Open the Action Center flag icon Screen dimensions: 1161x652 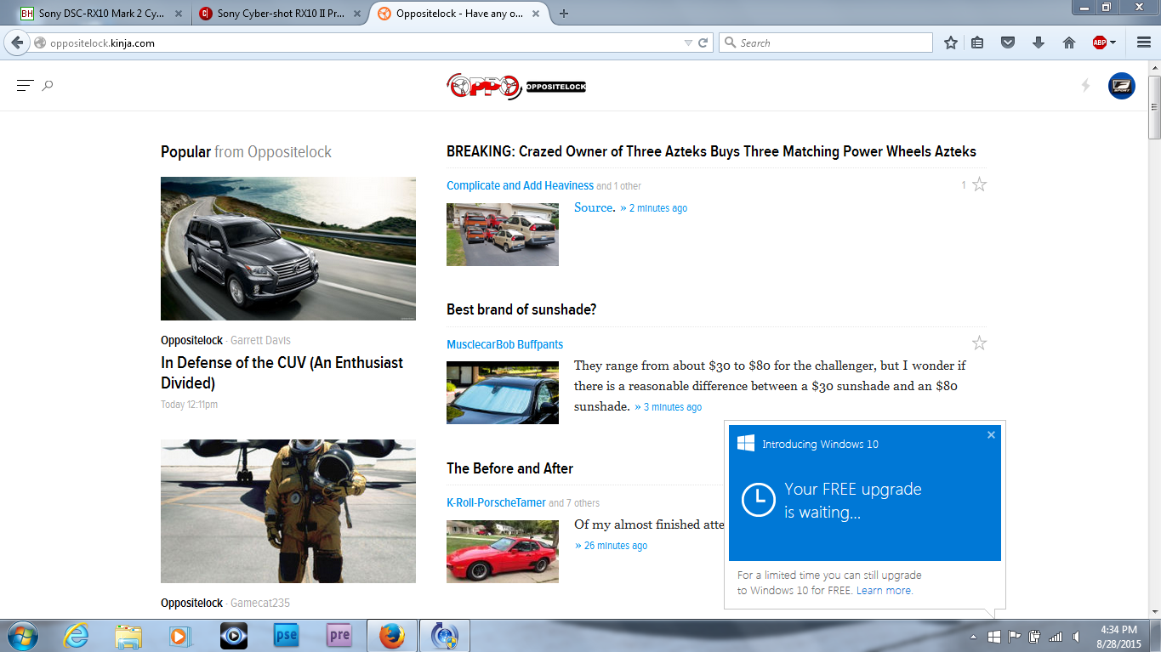[1014, 637]
